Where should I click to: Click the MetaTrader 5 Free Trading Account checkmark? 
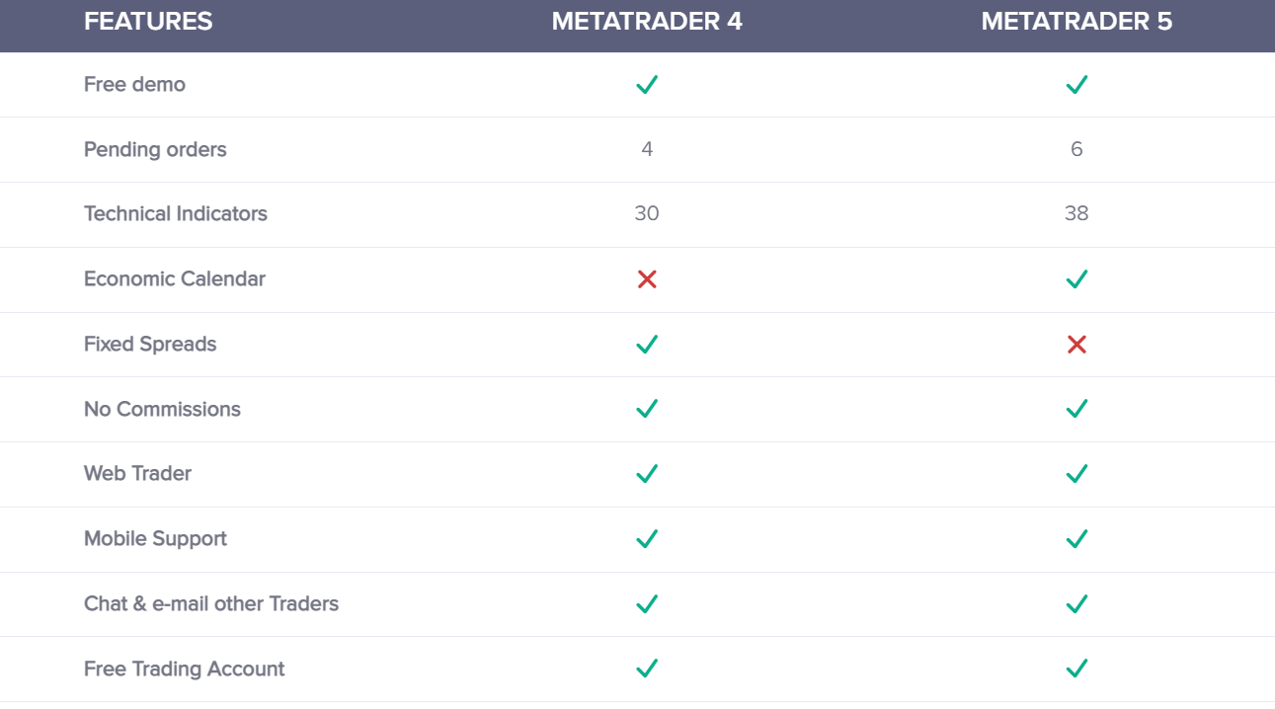point(1076,669)
